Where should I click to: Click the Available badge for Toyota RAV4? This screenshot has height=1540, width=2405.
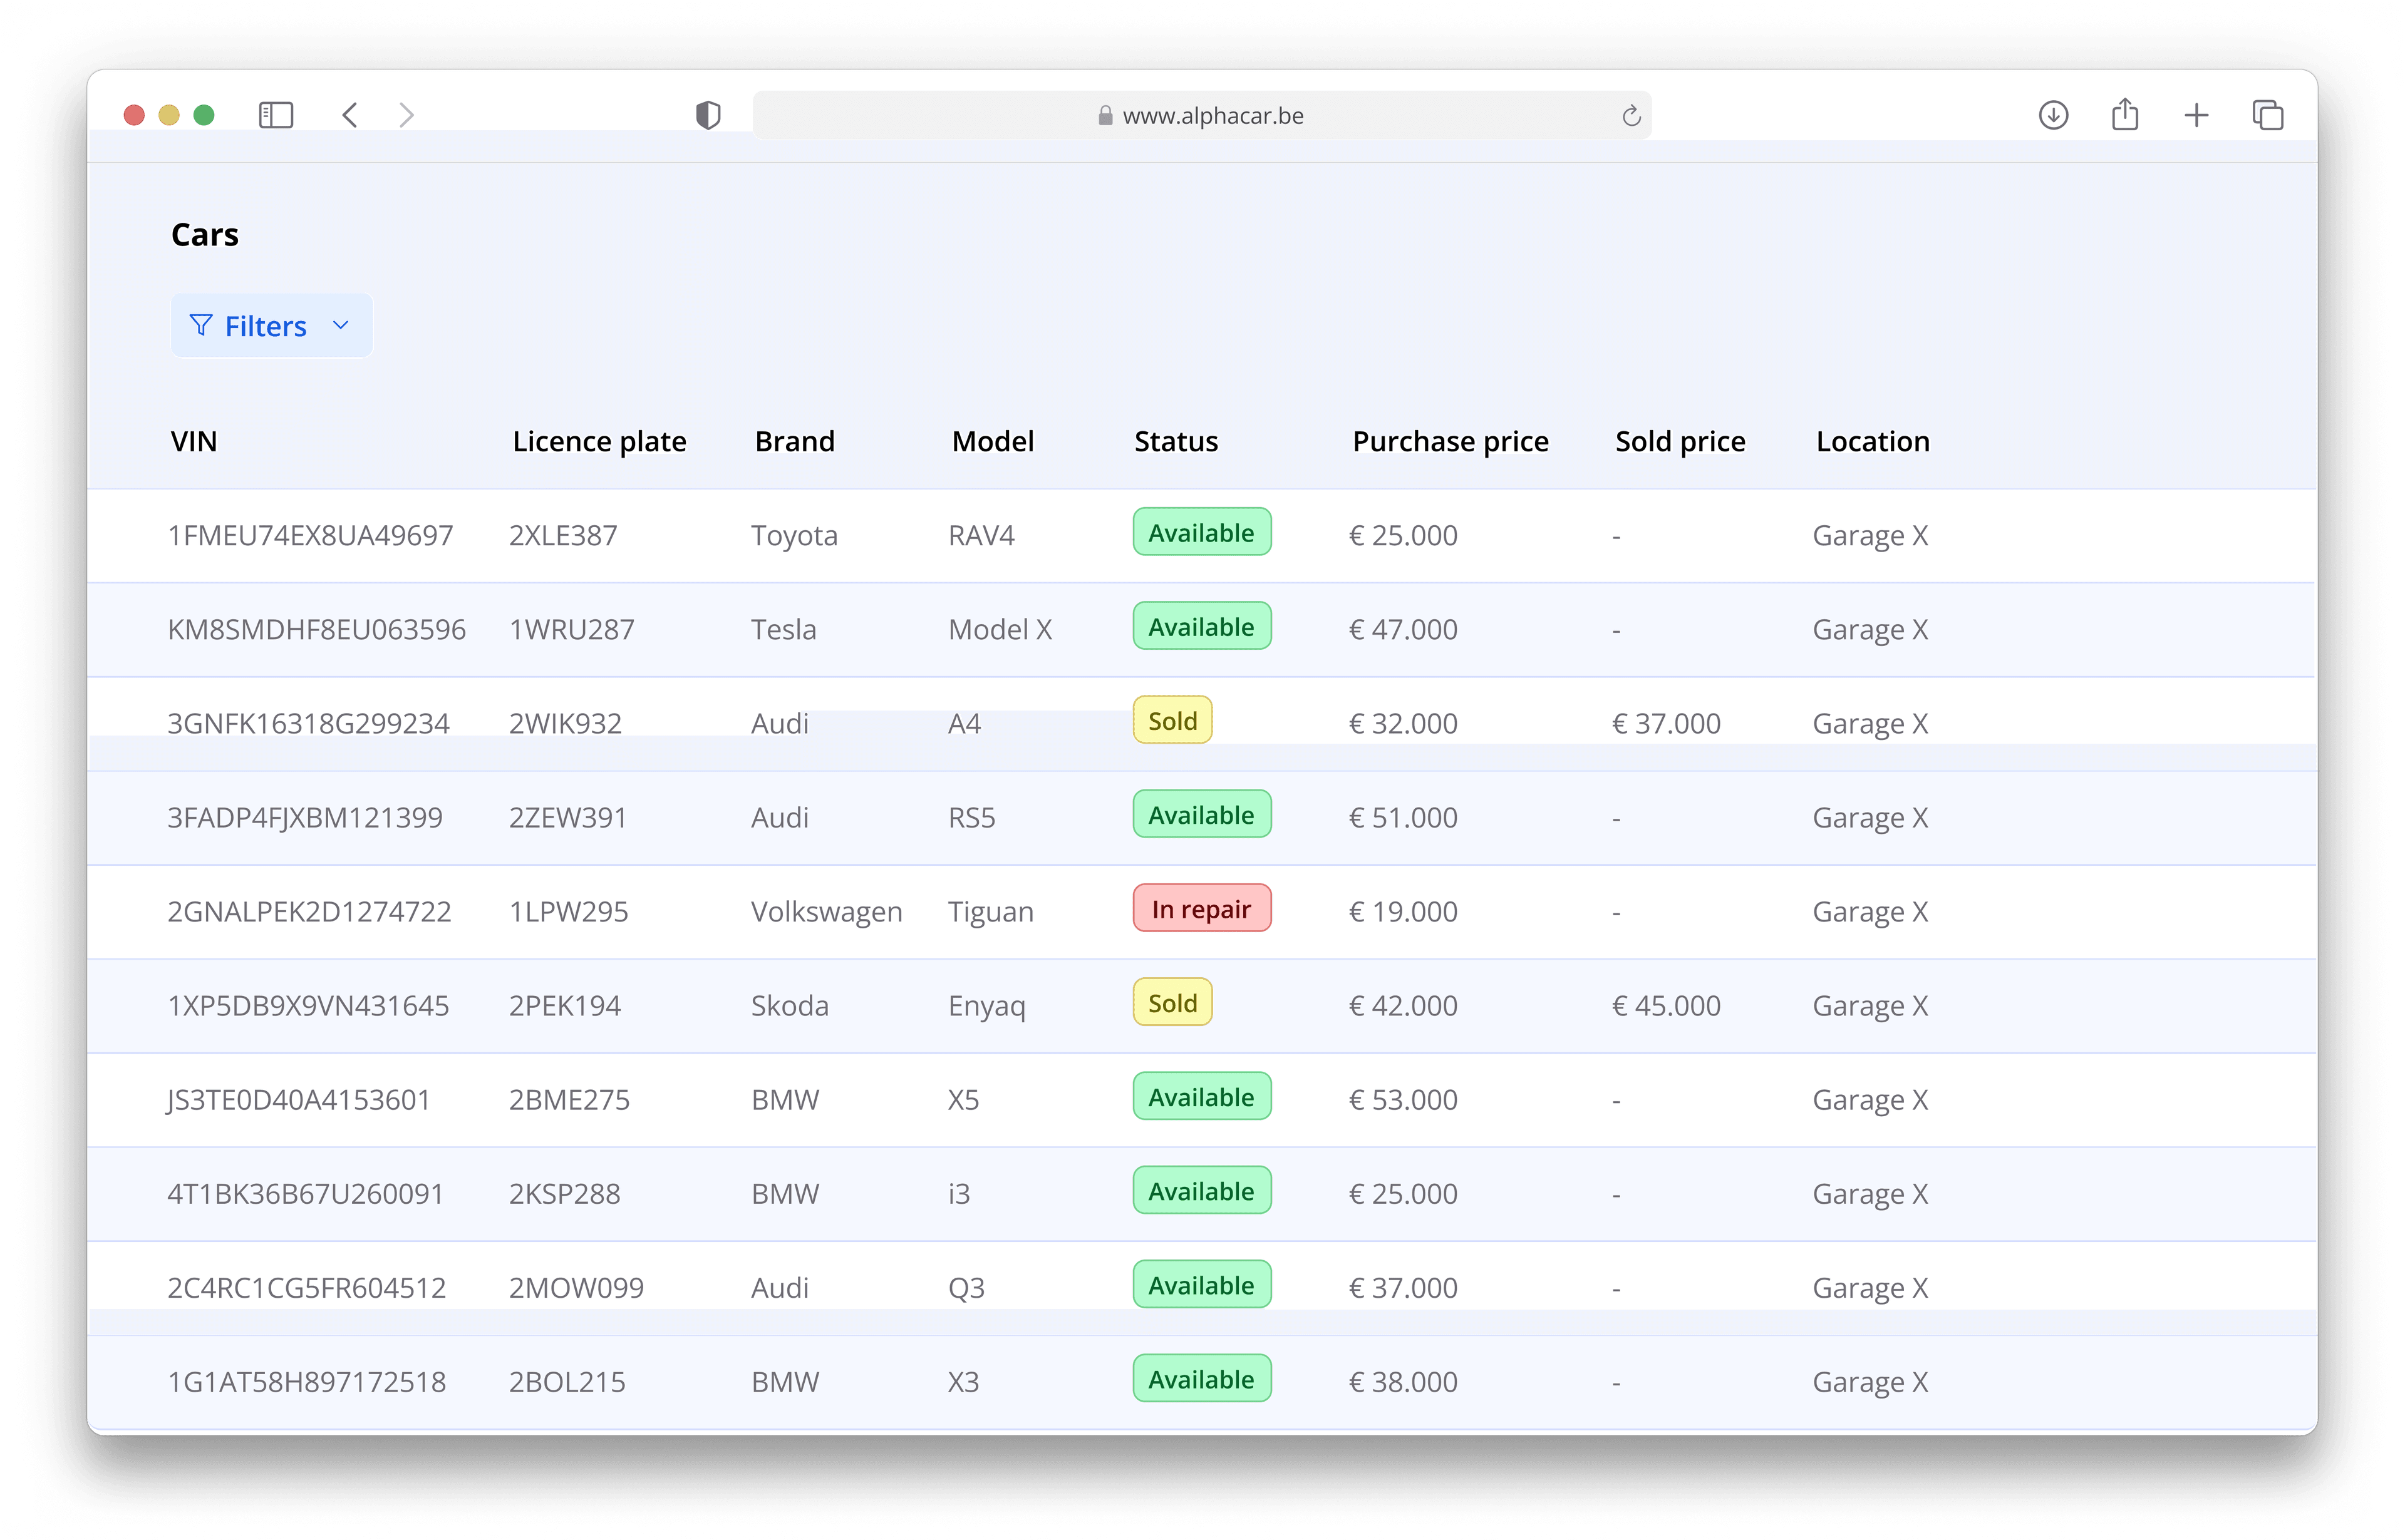[x=1201, y=532]
